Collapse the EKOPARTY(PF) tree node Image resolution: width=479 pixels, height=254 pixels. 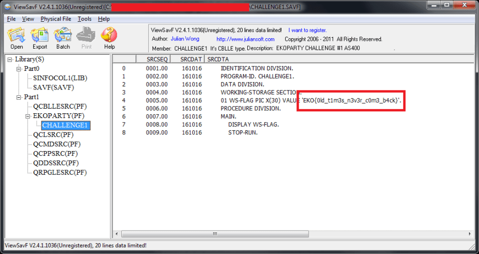click(x=29, y=116)
